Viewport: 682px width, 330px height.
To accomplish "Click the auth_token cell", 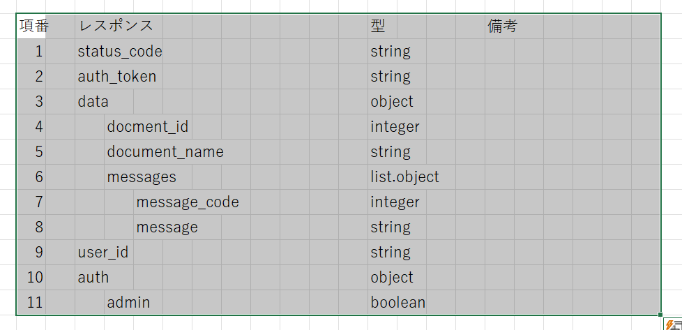I will (116, 77).
